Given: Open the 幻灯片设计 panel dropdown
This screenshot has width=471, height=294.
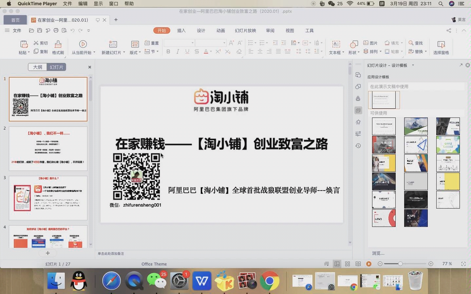Looking at the screenshot, I should coord(413,65).
